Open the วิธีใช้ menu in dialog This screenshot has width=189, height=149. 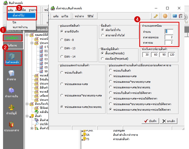[90, 16]
